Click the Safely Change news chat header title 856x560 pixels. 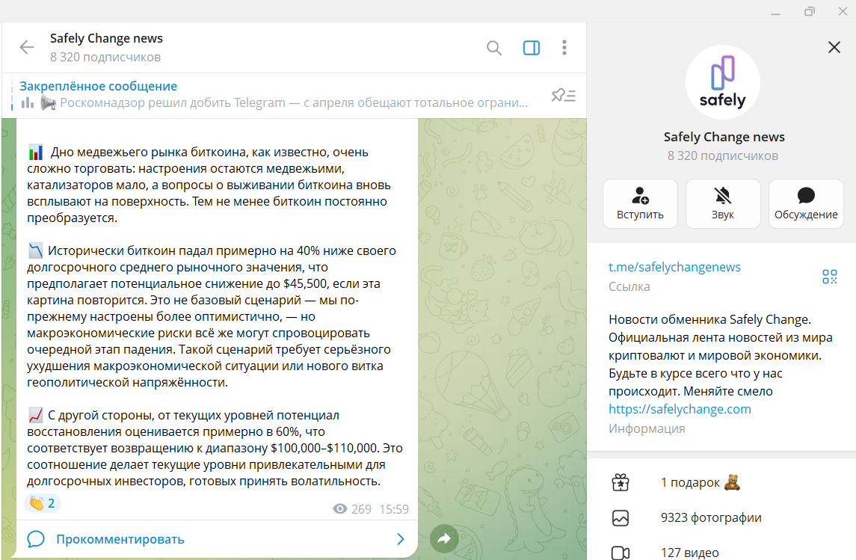coord(106,38)
